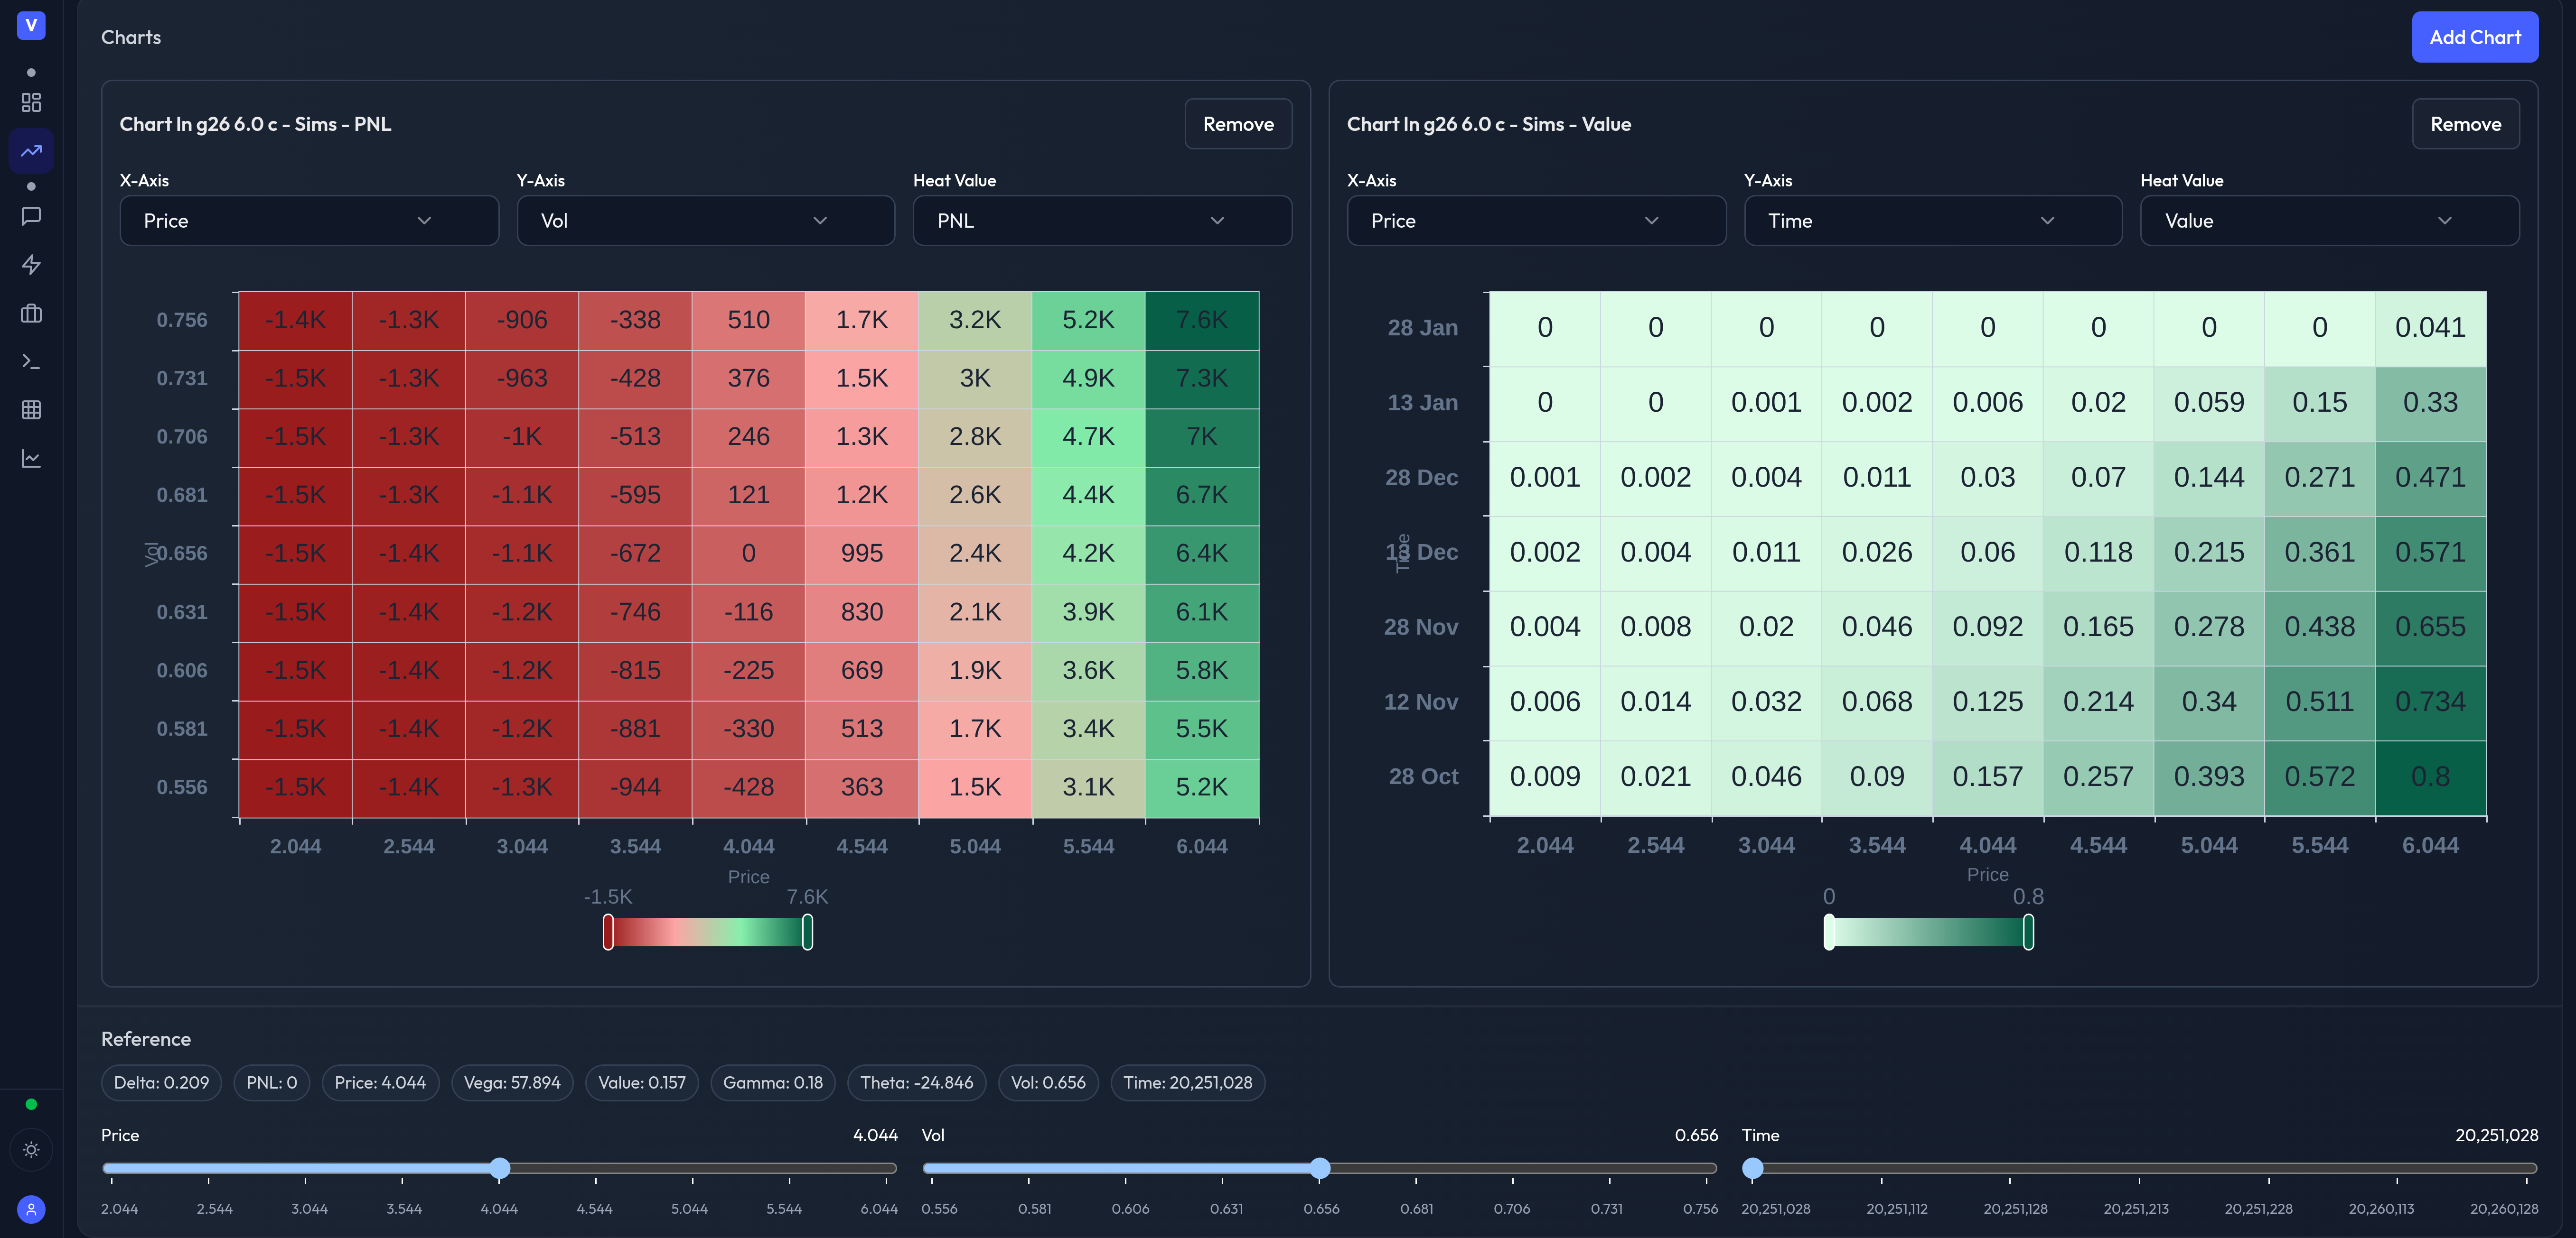Click the V logo at top left
Image resolution: width=2576 pixels, height=1238 pixels.
tap(31, 26)
